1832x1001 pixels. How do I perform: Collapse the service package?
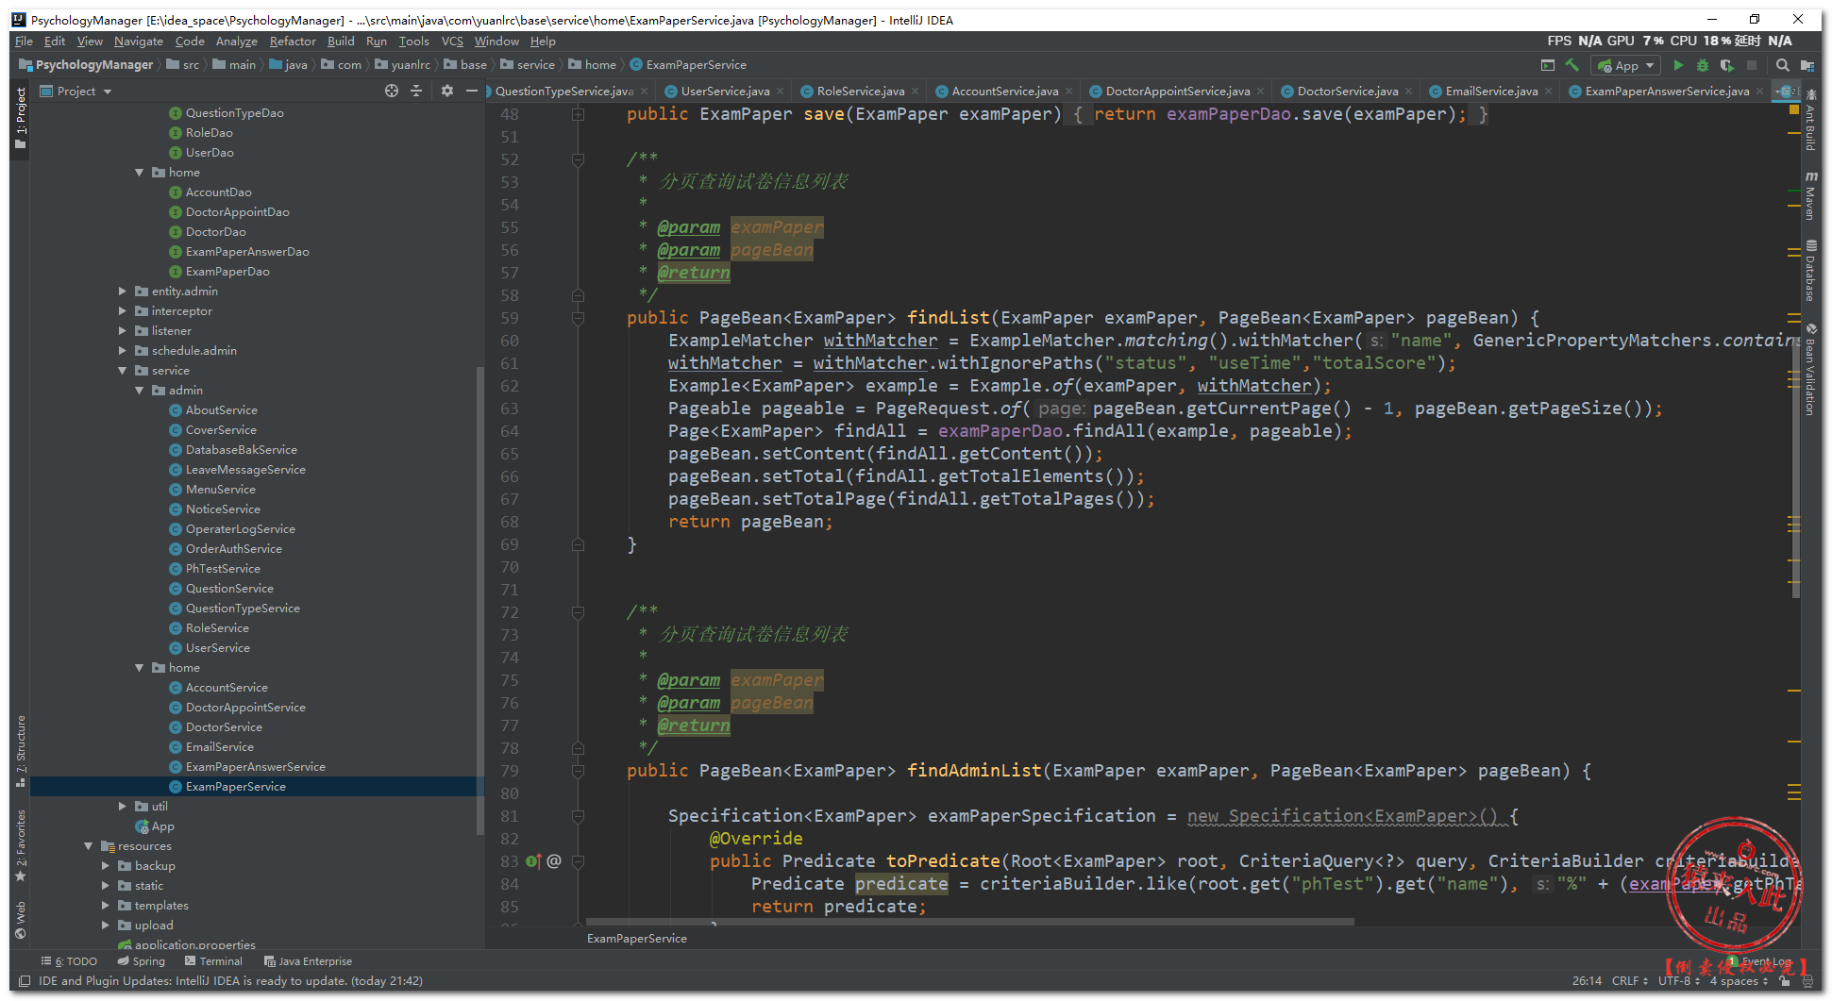123,371
